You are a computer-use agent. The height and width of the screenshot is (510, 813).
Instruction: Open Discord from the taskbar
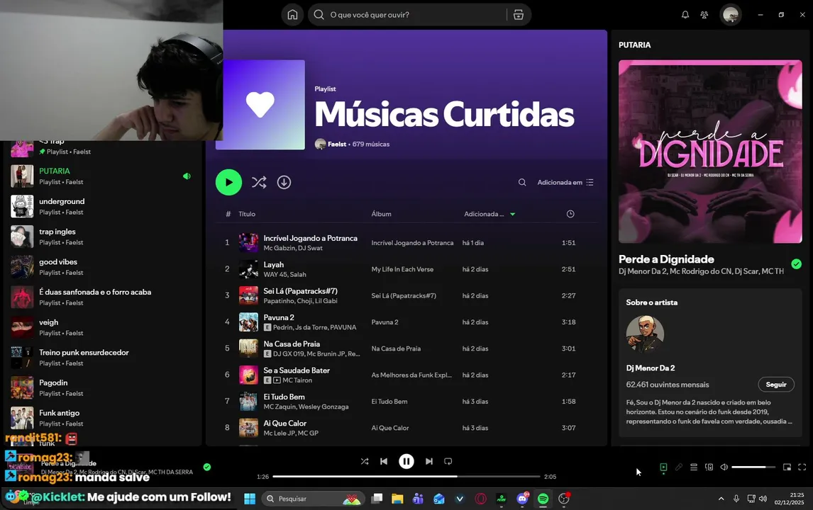(x=522, y=499)
